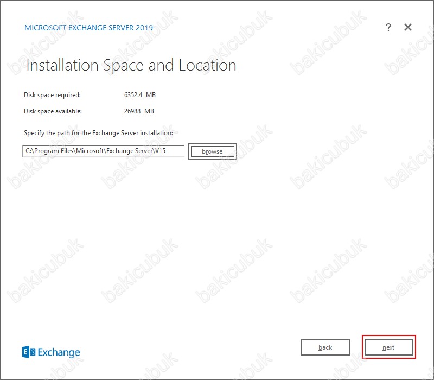
Task: Proceed with the next button
Action: point(388,347)
